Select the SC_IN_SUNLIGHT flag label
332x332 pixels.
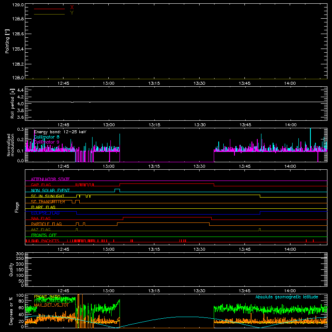(x=48, y=196)
